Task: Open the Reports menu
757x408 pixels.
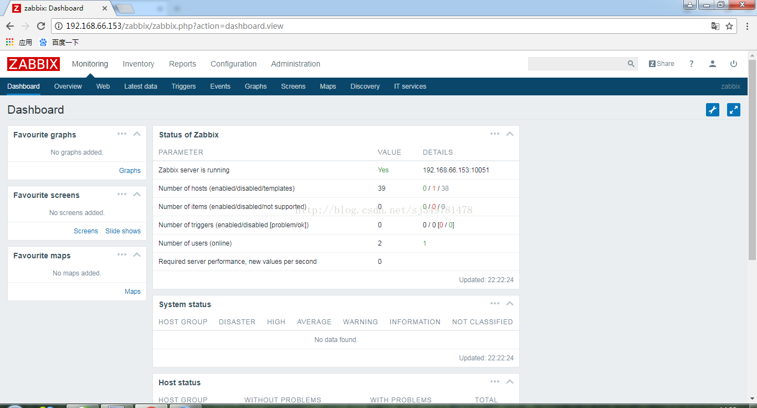Action: 182,64
